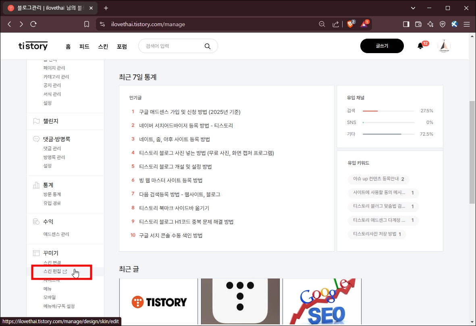Screen dimensions: 476x326
Task: Click the 통계 bar chart icon
Action: (36, 185)
